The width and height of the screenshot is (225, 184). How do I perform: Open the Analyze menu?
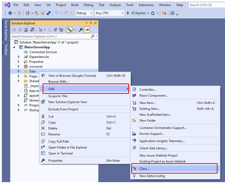[x=115, y=5]
